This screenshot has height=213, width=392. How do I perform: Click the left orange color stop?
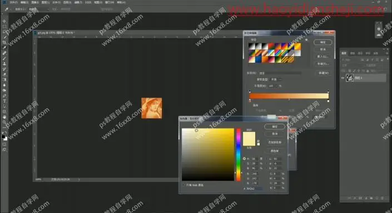pos(250,101)
